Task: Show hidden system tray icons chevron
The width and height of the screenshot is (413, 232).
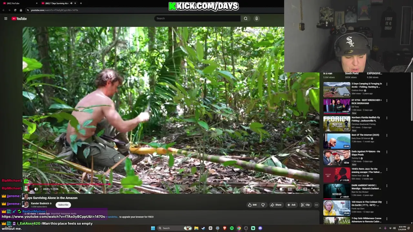Action: tap(380, 228)
